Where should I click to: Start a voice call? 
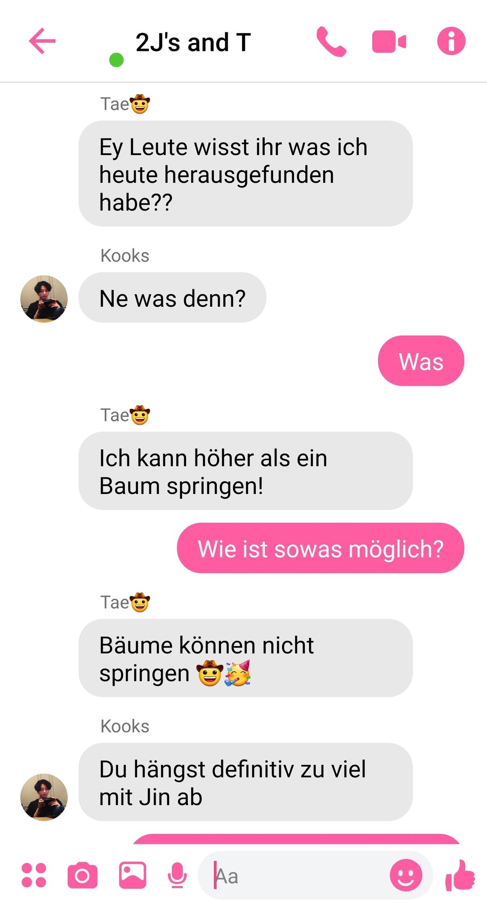331,41
